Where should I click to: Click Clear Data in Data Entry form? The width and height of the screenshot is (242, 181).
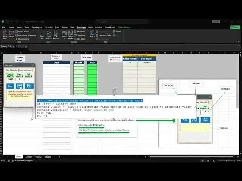pos(29,86)
